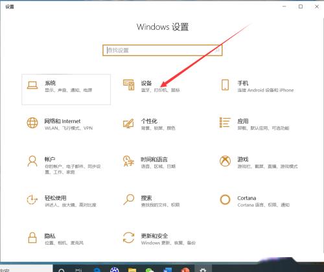Open the 时间和语言 (Time & Language) icon
The height and width of the screenshot is (272, 324).
point(128,161)
